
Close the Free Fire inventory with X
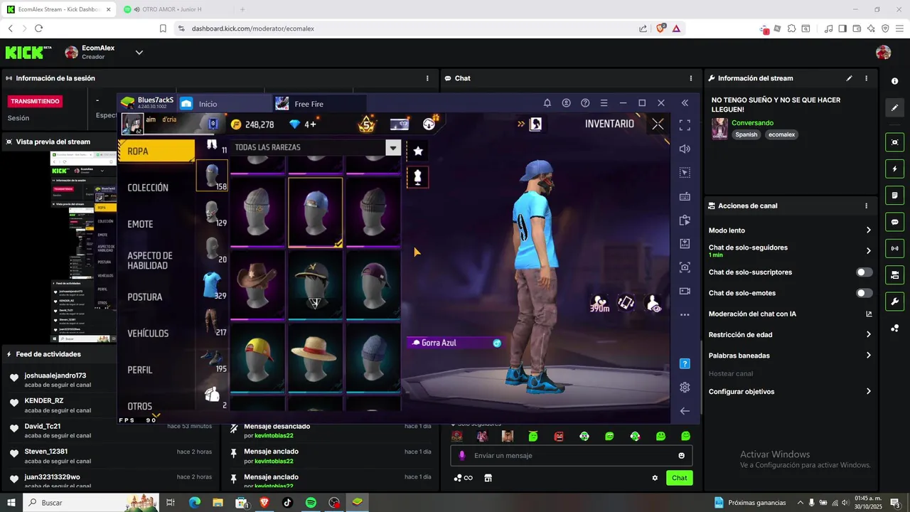(x=658, y=124)
